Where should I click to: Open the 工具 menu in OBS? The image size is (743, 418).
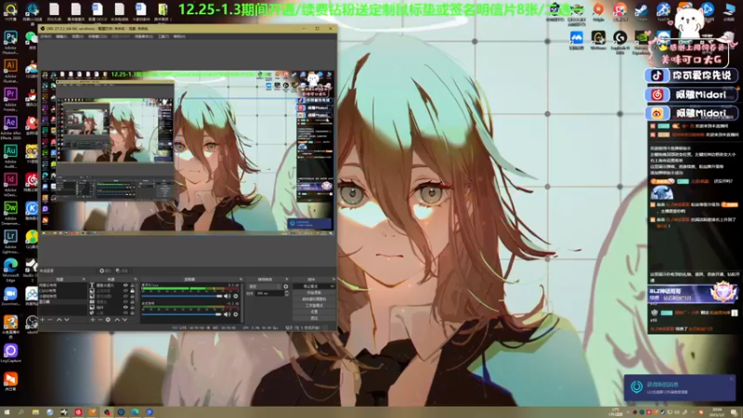pyautogui.click(x=163, y=36)
